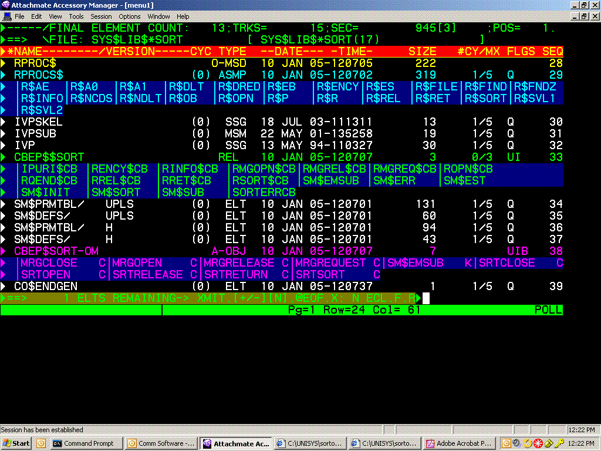
Task: Click the red asterisk system tray icon
Action: tap(538, 443)
